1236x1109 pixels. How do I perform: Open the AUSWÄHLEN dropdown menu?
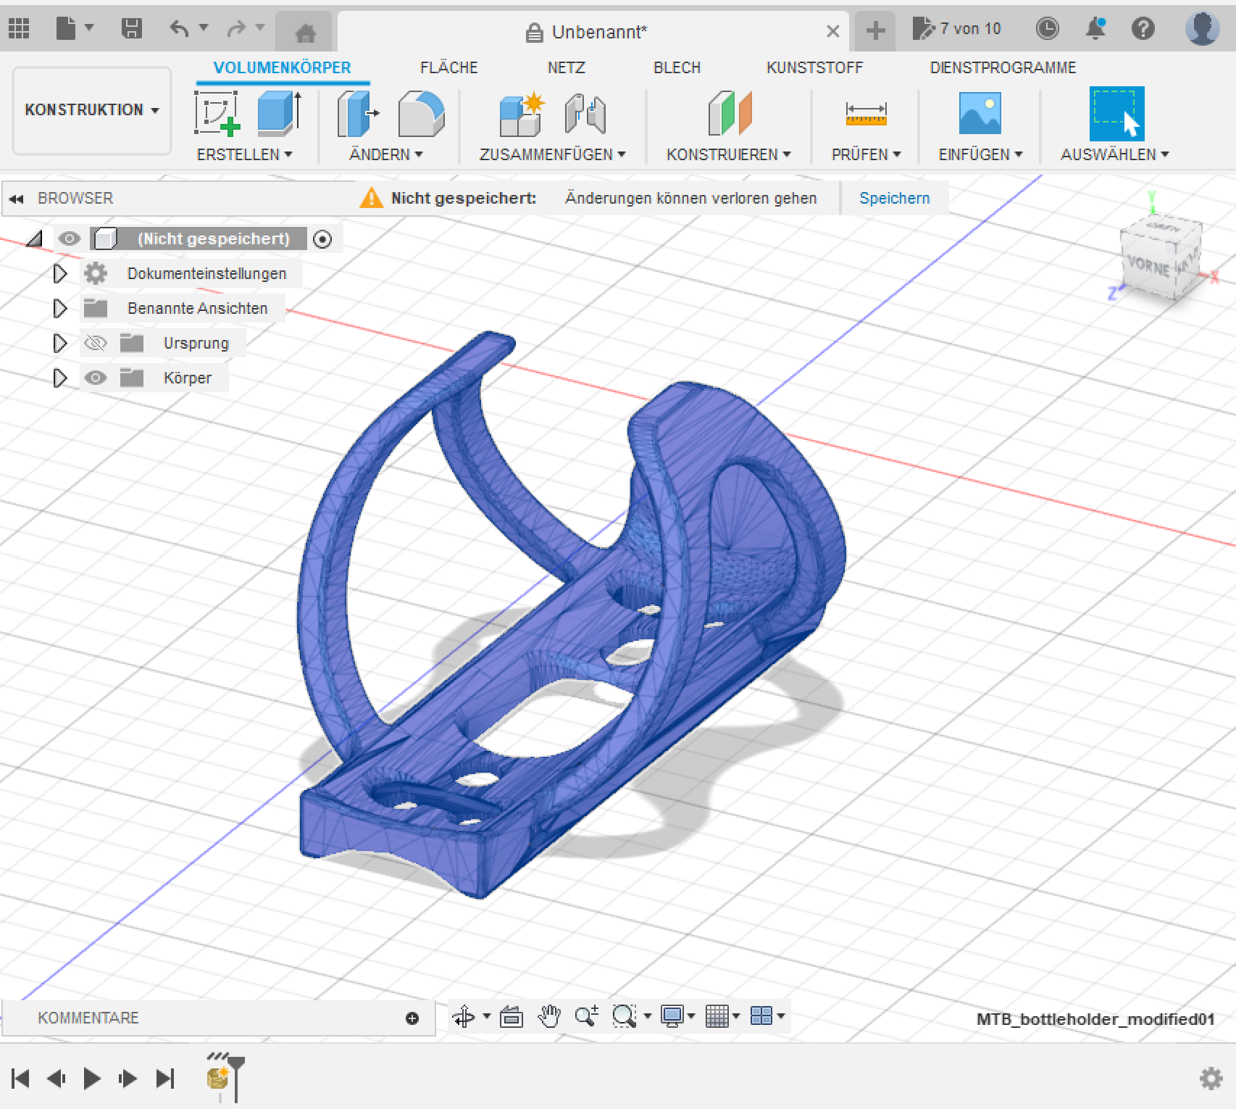1114,154
